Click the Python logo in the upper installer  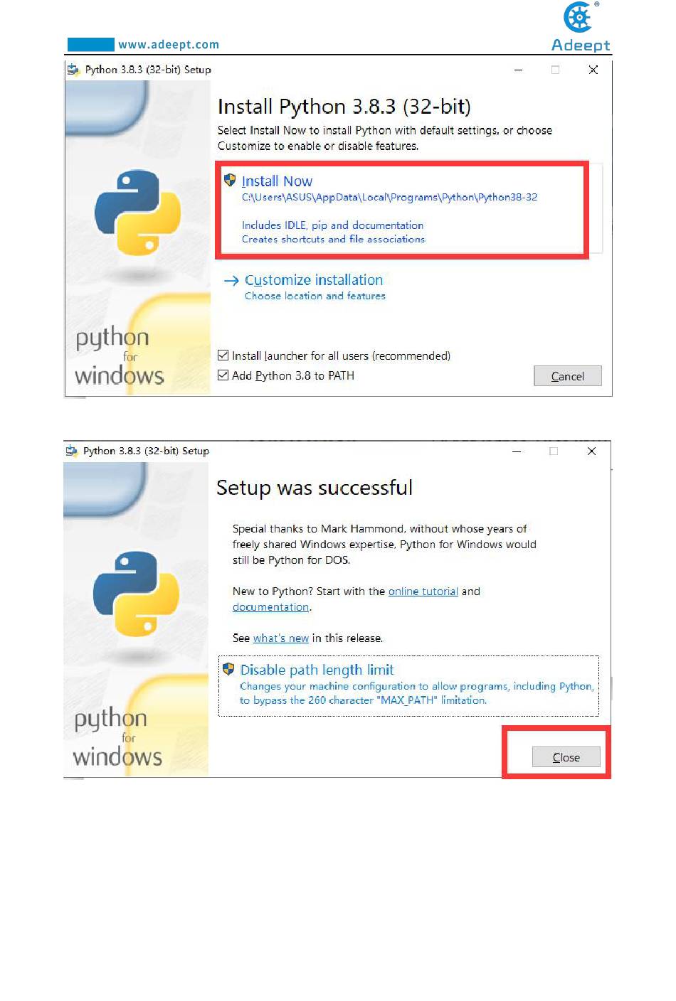pos(137,213)
